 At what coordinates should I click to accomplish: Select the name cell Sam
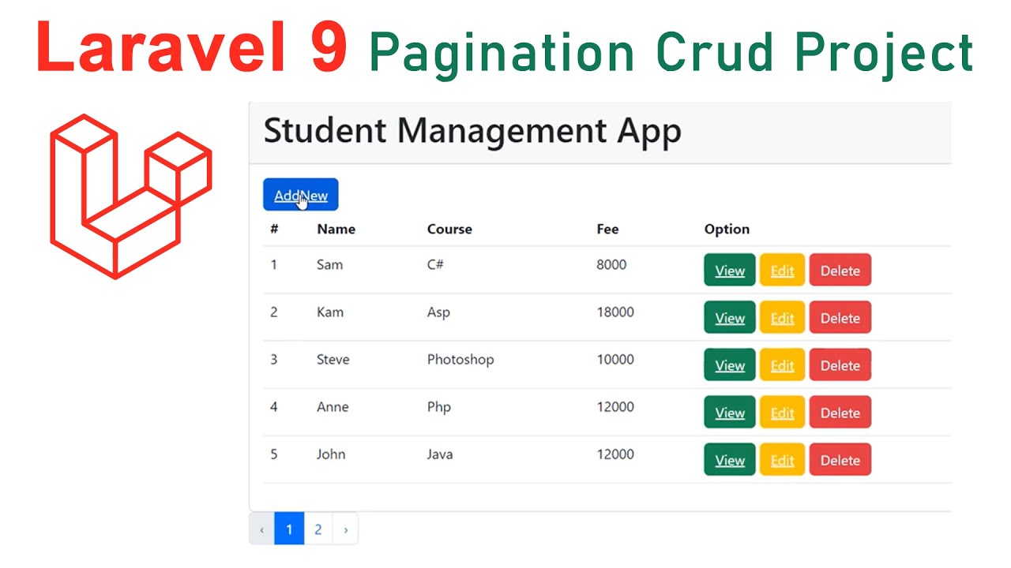click(x=329, y=264)
